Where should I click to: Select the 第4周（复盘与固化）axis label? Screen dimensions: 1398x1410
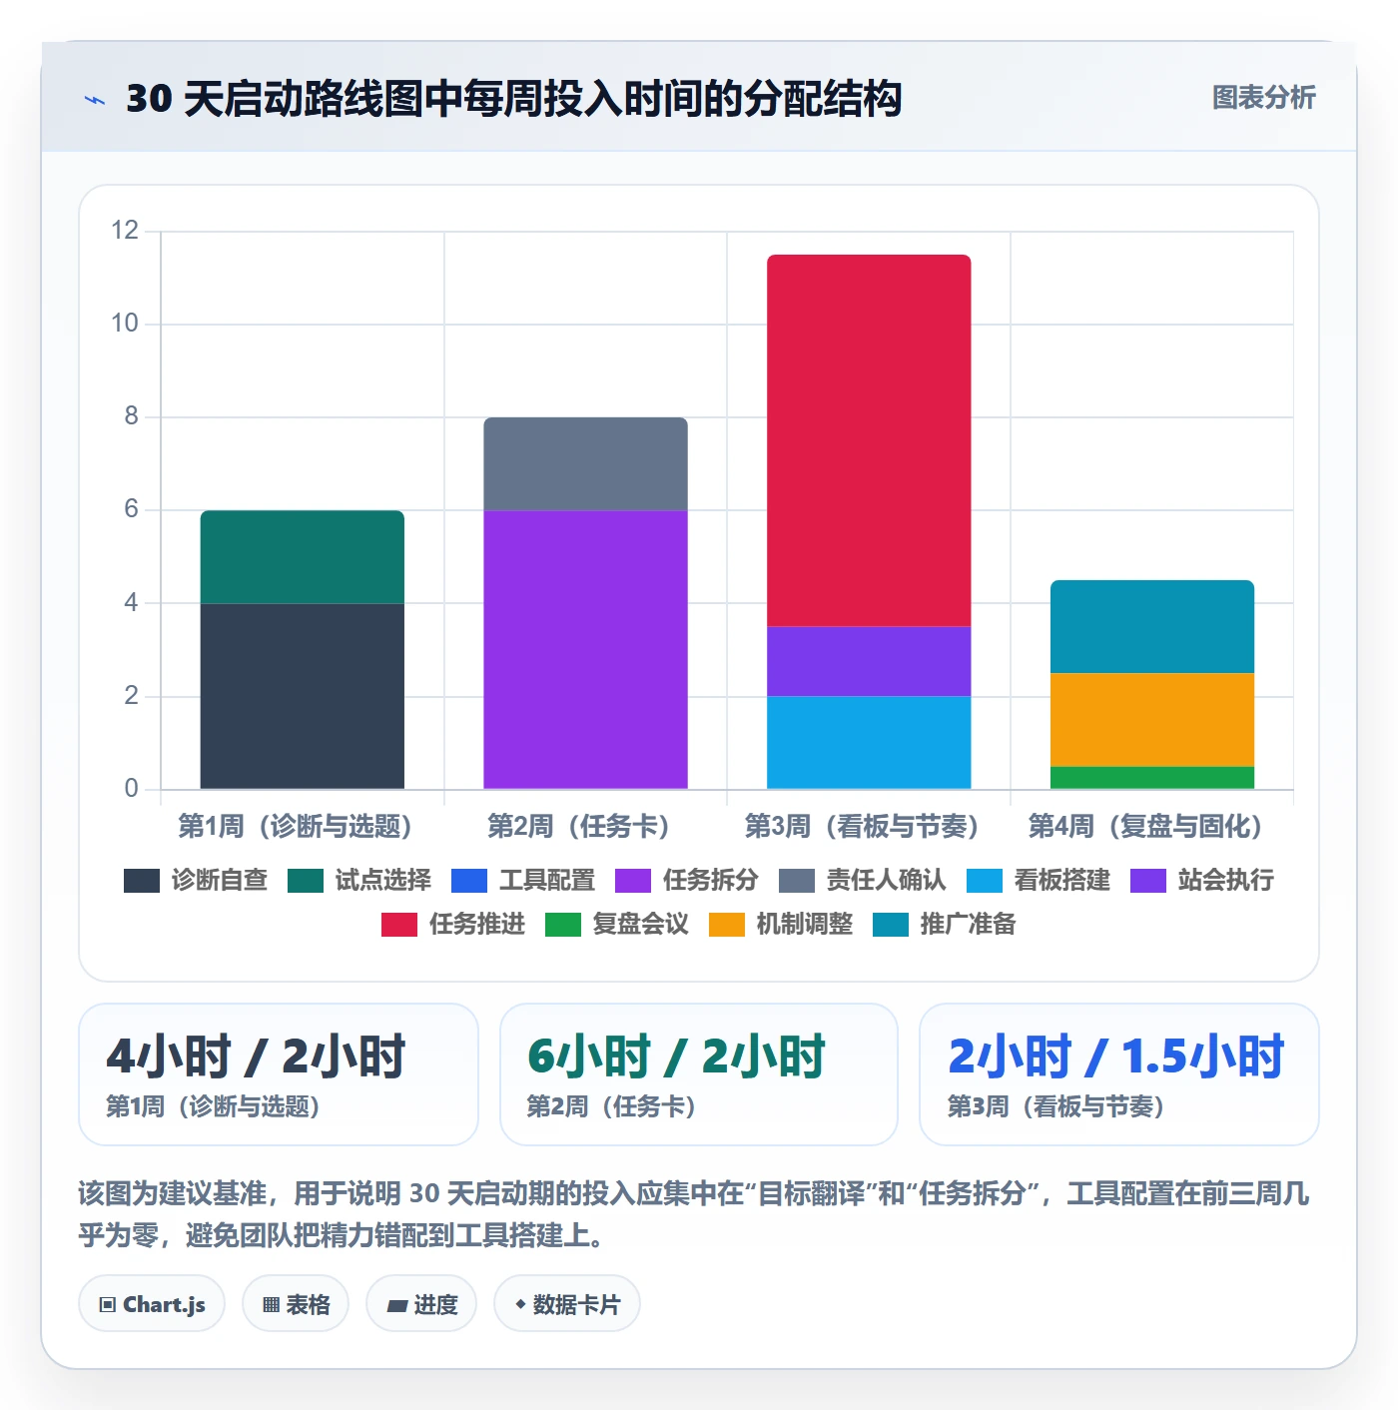pyautogui.click(x=1145, y=827)
